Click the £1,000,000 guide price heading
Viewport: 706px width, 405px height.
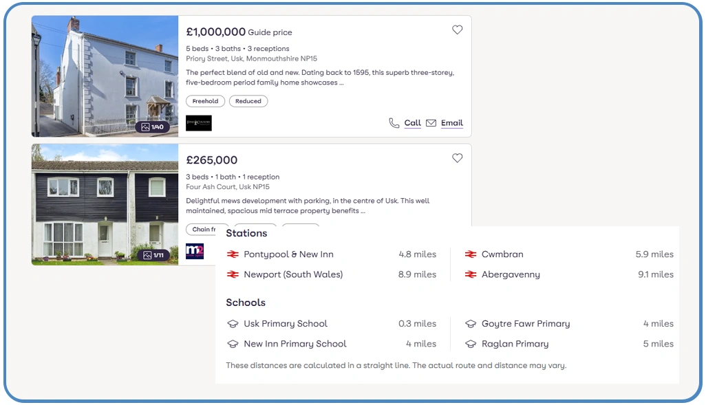pos(216,32)
